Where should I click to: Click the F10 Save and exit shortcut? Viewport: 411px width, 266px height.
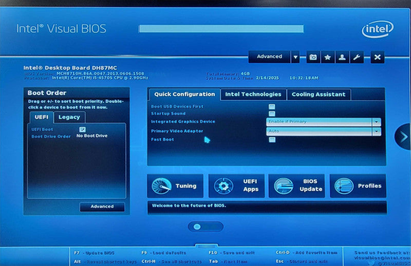click(232, 253)
